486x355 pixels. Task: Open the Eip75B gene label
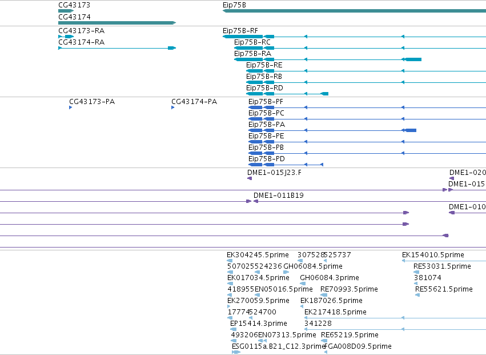coord(234,5)
